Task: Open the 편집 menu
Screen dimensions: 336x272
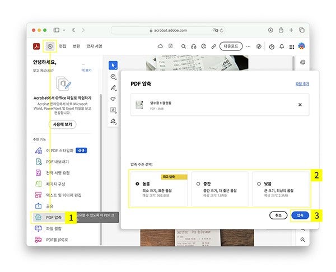Action: 63,46
